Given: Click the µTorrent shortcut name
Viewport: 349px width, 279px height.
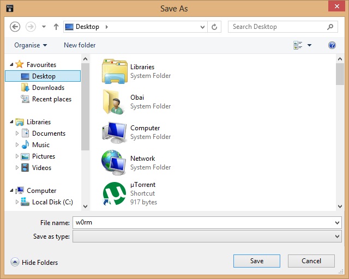Looking at the screenshot, I should 143,185.
